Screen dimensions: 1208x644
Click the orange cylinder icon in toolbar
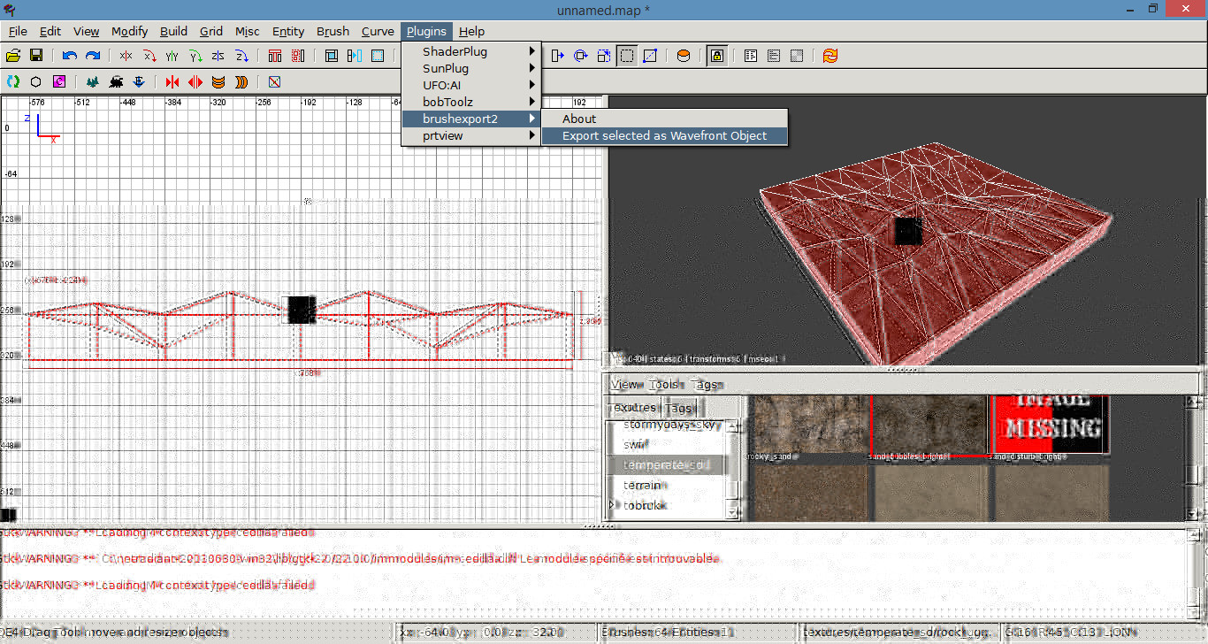click(683, 56)
